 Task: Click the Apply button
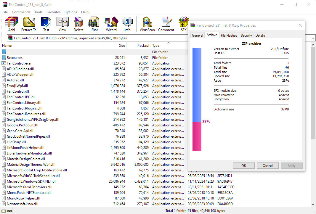tap(292, 166)
